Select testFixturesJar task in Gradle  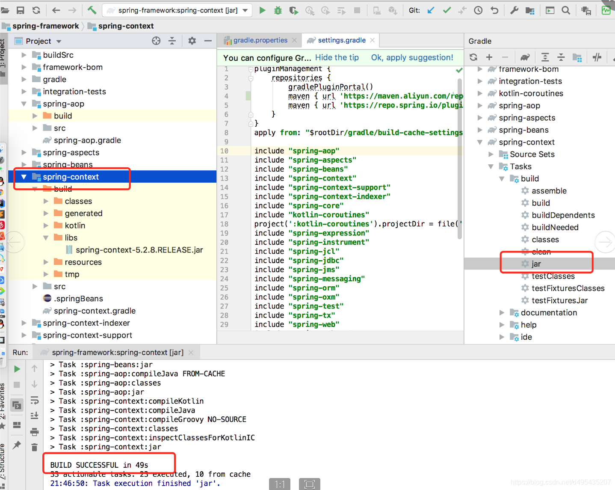point(559,301)
